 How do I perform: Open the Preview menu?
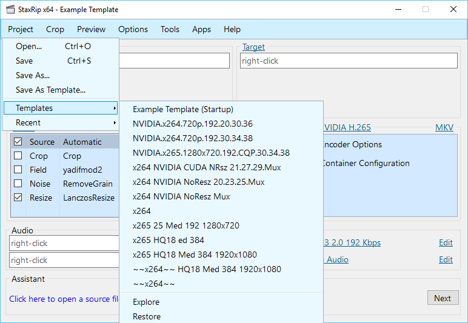(x=91, y=29)
